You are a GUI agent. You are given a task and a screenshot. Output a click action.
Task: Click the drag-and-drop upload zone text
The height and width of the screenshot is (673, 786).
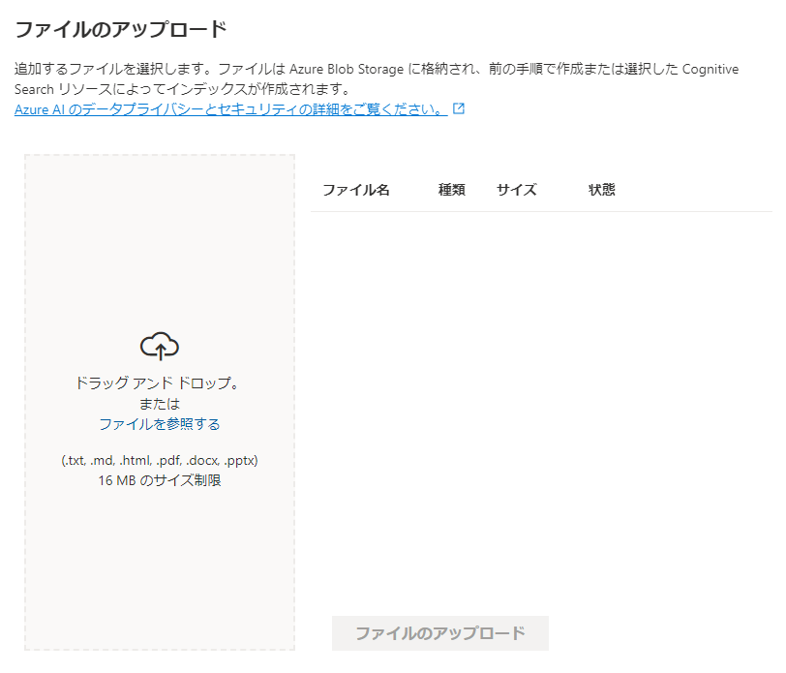pyautogui.click(x=160, y=383)
